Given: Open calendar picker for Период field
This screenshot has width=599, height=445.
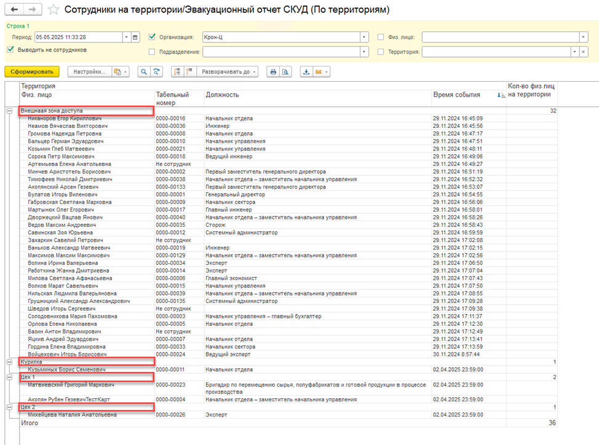Looking at the screenshot, I should (x=135, y=37).
